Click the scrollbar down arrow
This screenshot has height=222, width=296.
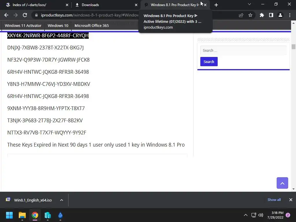(x=293, y=189)
